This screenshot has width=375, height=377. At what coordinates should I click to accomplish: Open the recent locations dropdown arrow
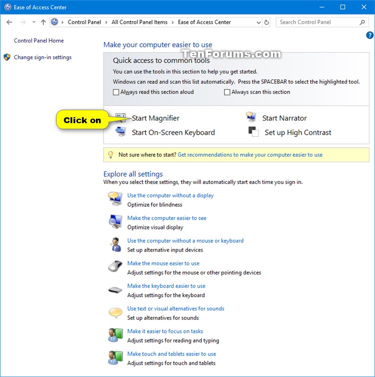click(x=34, y=22)
